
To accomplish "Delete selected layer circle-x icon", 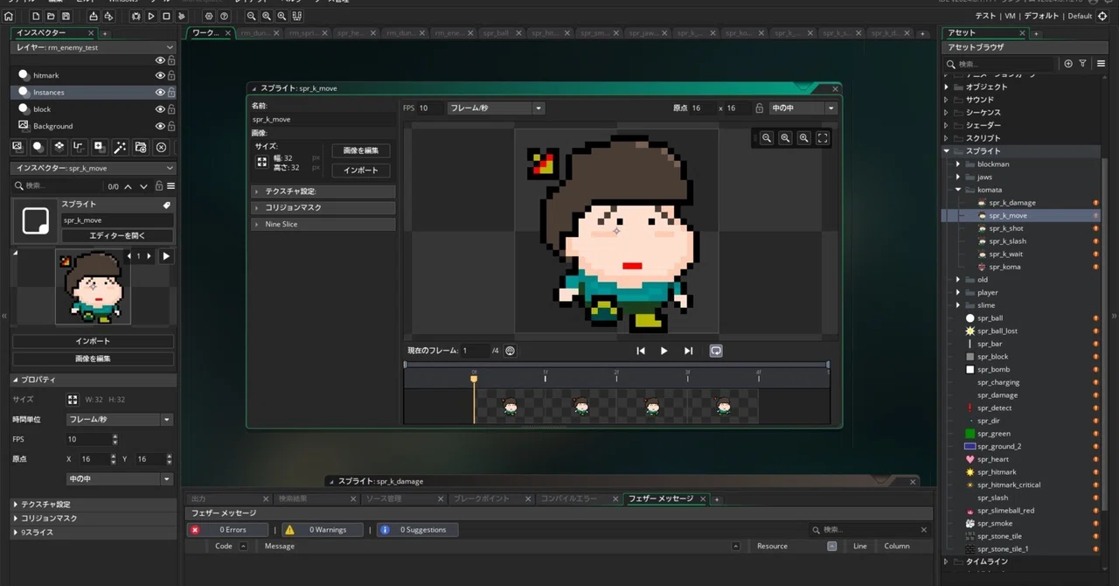I will click(161, 147).
